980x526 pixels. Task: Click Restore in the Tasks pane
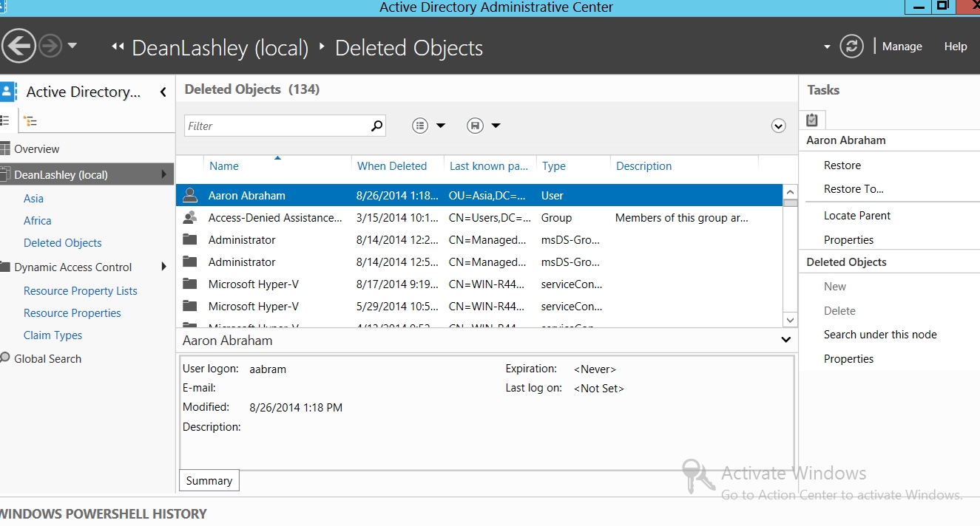pos(842,165)
